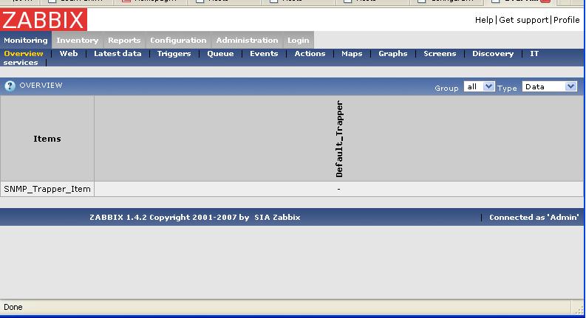This screenshot has width=586, height=318.
Task: Open the Web submenu item
Action: [69, 53]
